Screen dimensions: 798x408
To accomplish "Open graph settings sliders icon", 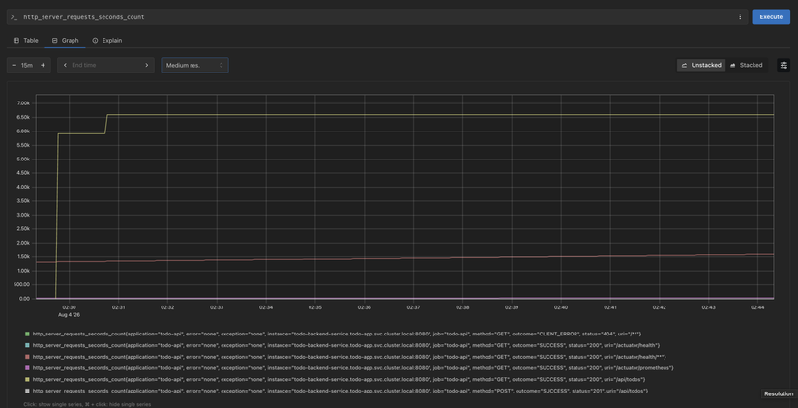I will click(783, 65).
